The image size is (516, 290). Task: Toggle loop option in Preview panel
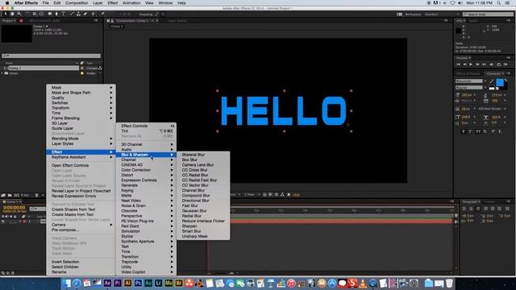(x=498, y=64)
